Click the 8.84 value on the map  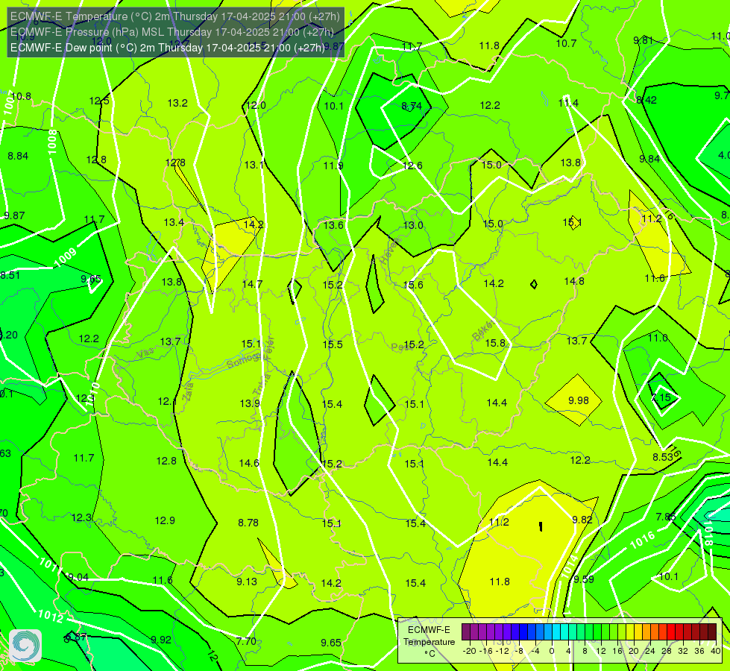(x=18, y=156)
